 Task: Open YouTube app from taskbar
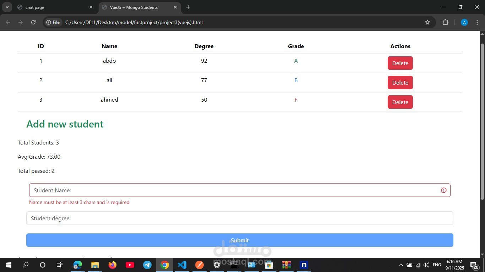coord(130,265)
